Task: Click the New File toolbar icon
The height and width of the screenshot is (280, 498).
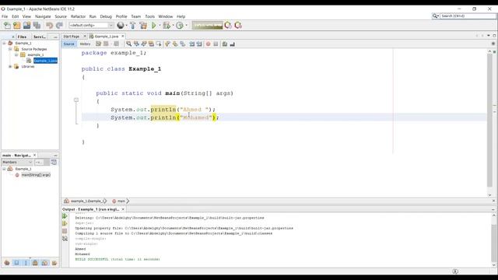Action: [7, 26]
